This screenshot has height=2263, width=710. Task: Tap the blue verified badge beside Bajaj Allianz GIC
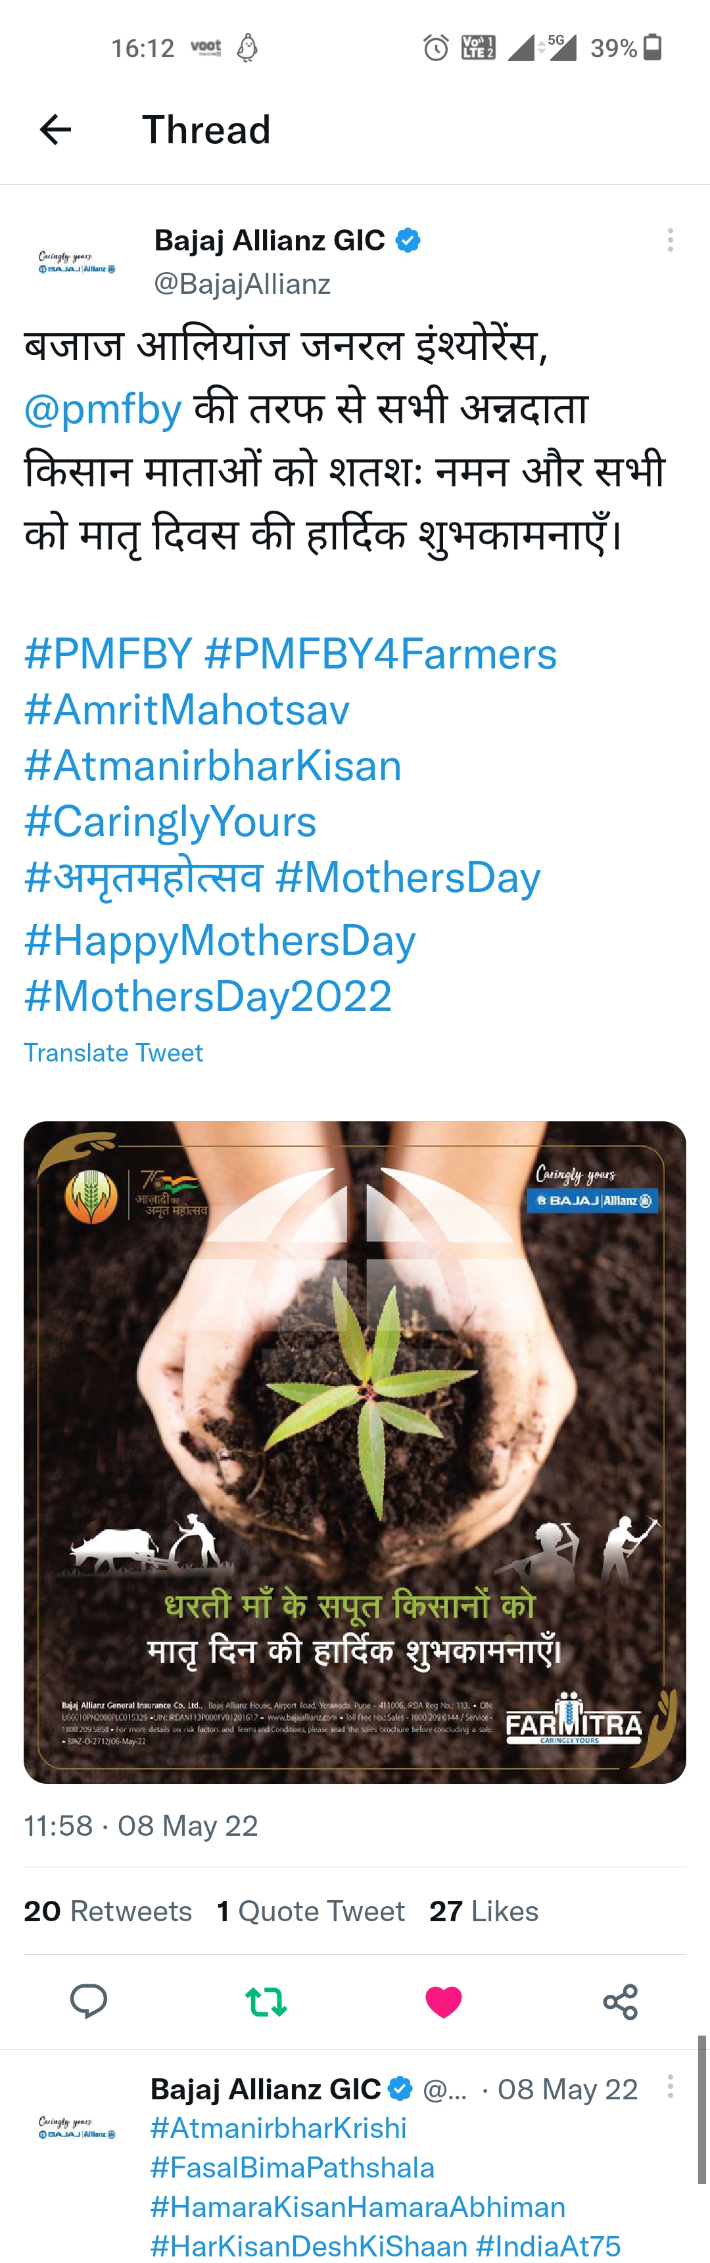click(x=408, y=240)
